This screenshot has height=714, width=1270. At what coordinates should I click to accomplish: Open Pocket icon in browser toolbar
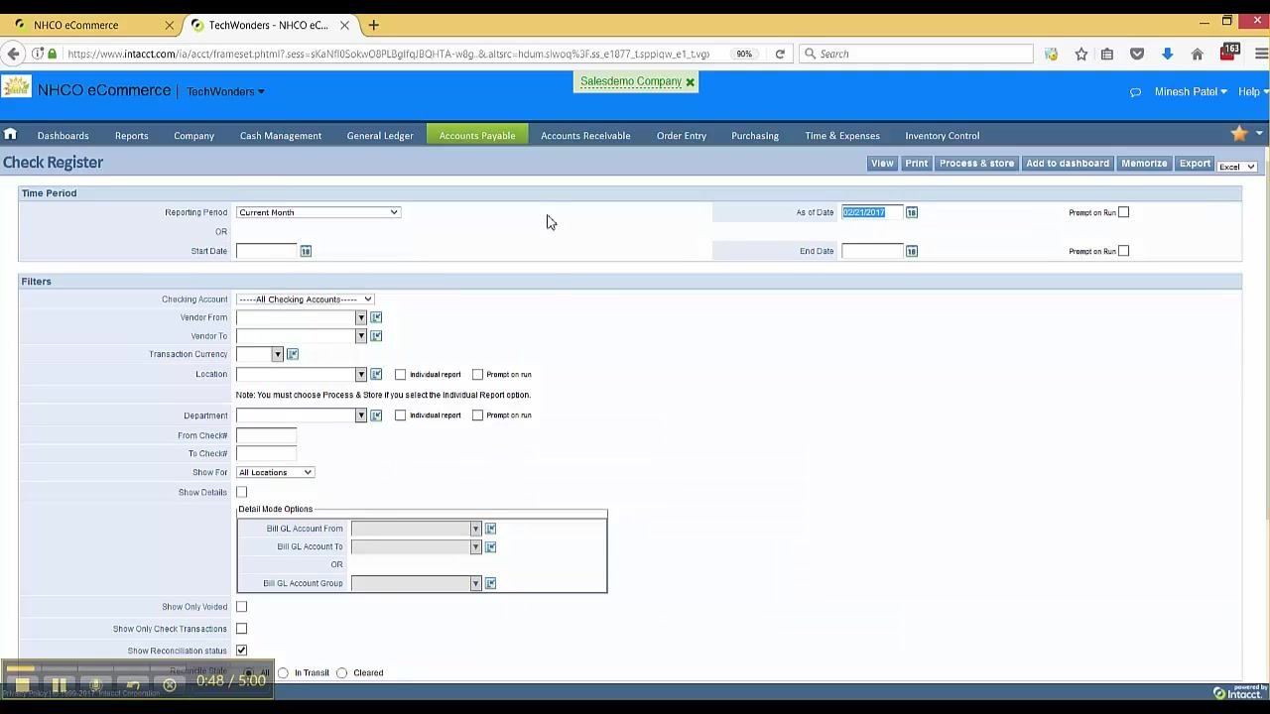pyautogui.click(x=1137, y=54)
